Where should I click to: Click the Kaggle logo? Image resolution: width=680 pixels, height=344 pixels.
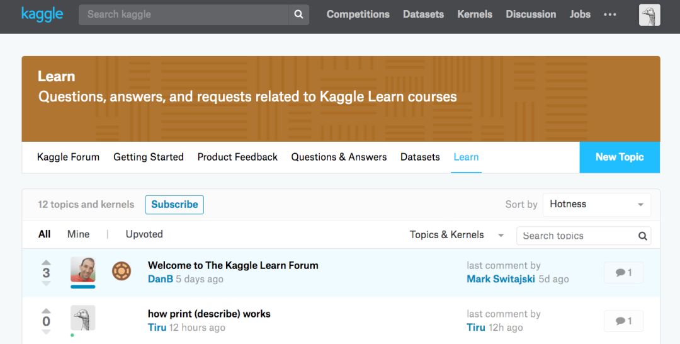coord(42,14)
